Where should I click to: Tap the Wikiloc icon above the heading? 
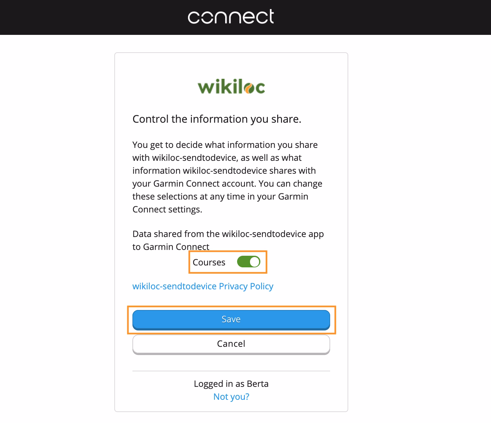pos(231,86)
